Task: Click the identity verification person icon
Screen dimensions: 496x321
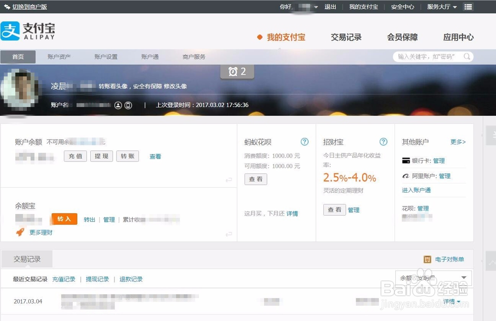Action: click(118, 105)
